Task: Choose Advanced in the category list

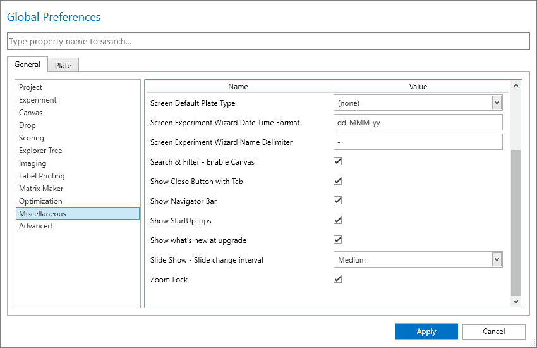Action: click(35, 226)
